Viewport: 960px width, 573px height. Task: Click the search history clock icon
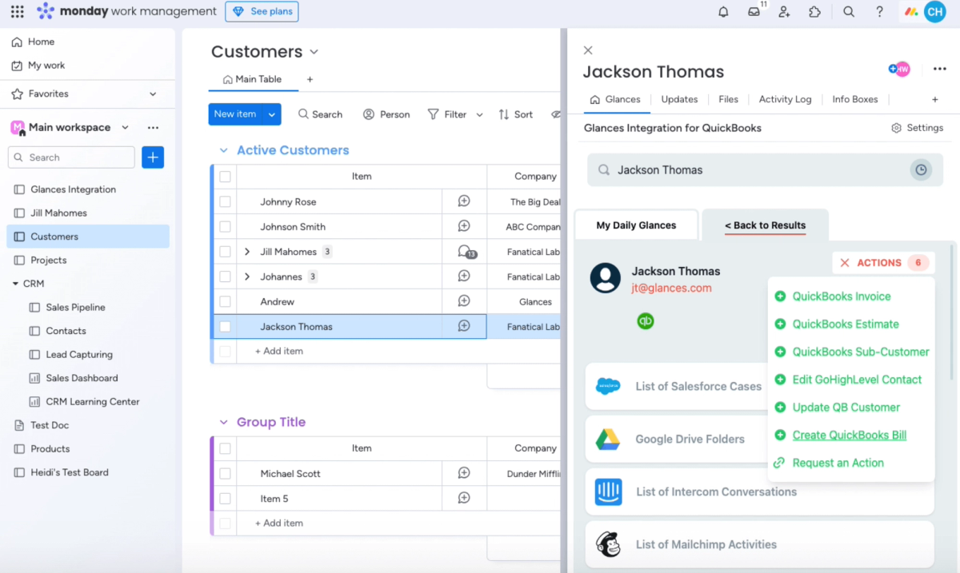coord(921,170)
